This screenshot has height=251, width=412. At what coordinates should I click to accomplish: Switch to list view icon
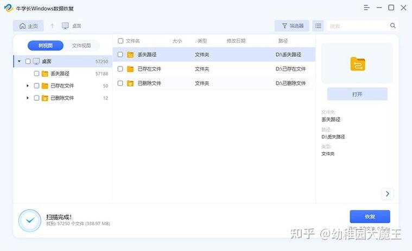click(318, 25)
